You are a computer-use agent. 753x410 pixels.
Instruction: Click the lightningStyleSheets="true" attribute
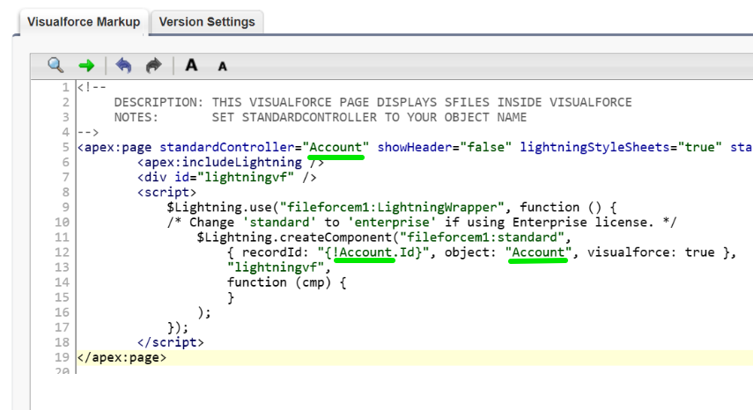(x=621, y=147)
